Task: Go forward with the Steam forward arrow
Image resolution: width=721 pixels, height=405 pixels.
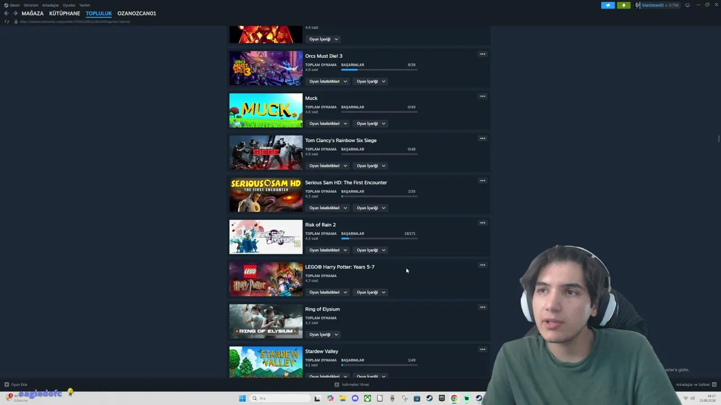Action: coord(15,13)
